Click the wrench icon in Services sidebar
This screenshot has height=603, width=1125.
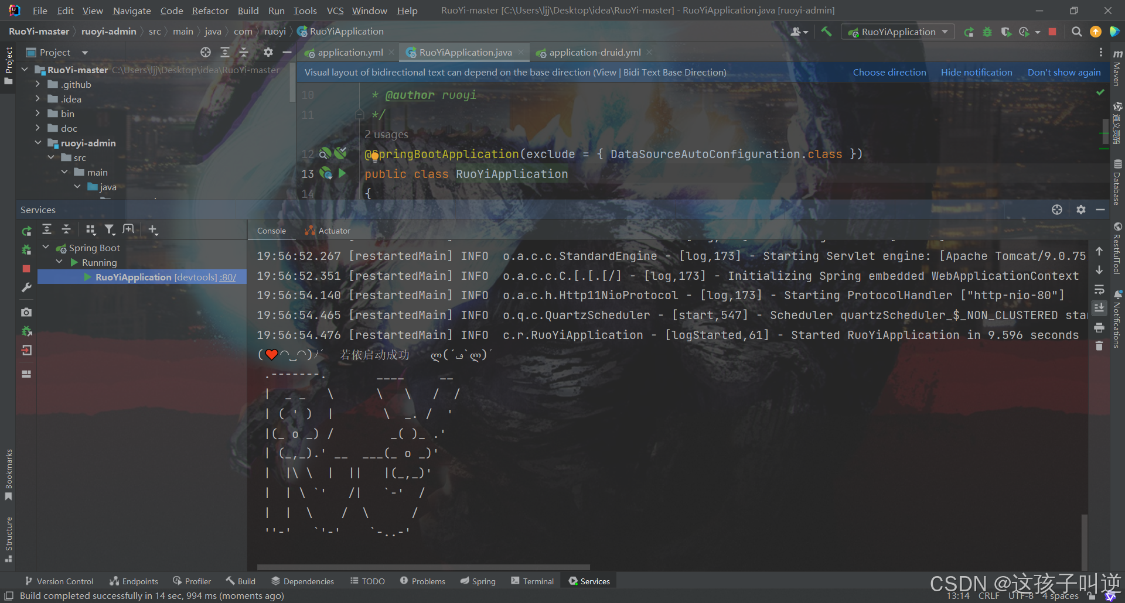(26, 287)
